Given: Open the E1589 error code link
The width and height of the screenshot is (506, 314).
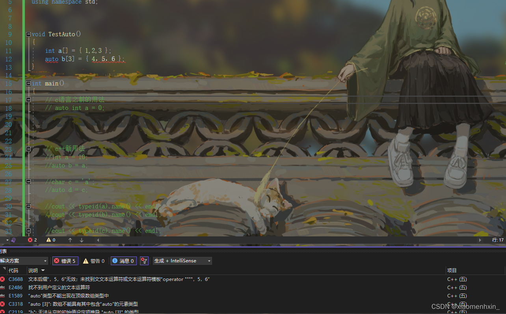Looking at the screenshot, I should 16,296.
